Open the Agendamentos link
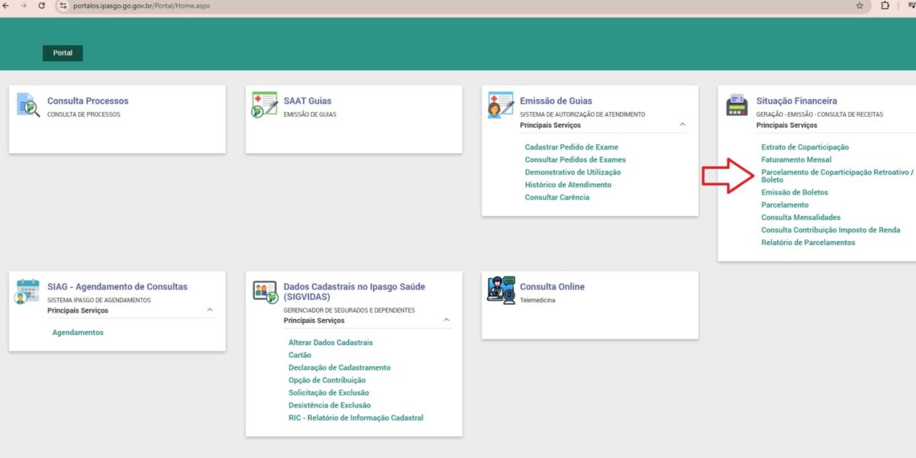916x458 pixels. 78,332
